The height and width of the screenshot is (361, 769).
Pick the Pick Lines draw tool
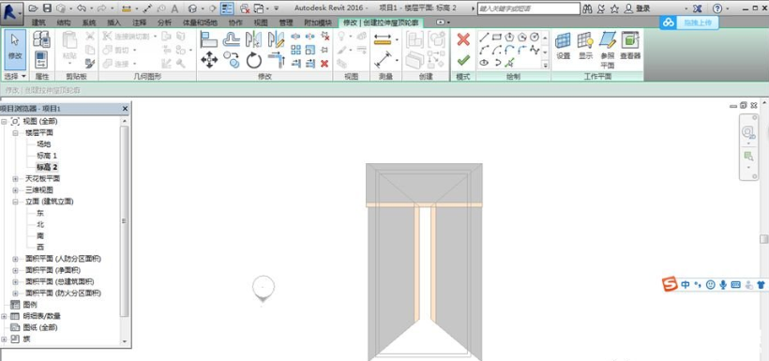pyautogui.click(x=509, y=62)
